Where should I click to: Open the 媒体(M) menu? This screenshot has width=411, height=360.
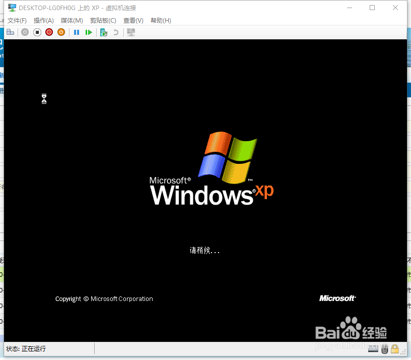tap(72, 21)
